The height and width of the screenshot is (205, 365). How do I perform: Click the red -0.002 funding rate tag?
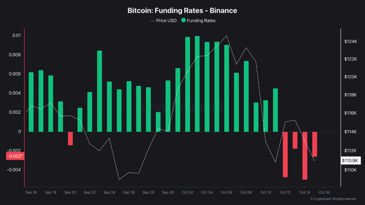point(15,156)
